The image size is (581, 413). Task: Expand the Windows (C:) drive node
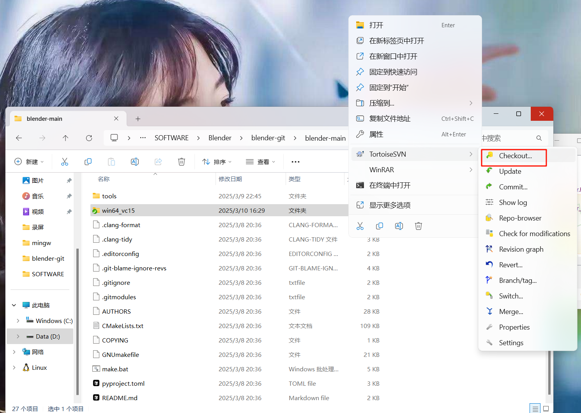coord(18,321)
